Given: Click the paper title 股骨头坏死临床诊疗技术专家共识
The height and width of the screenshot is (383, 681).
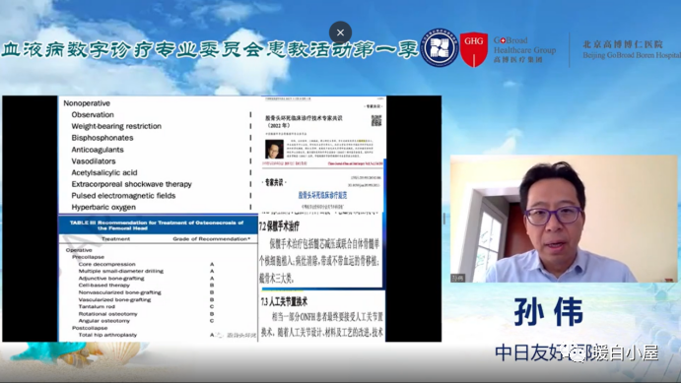Looking at the screenshot, I should pos(304,118).
